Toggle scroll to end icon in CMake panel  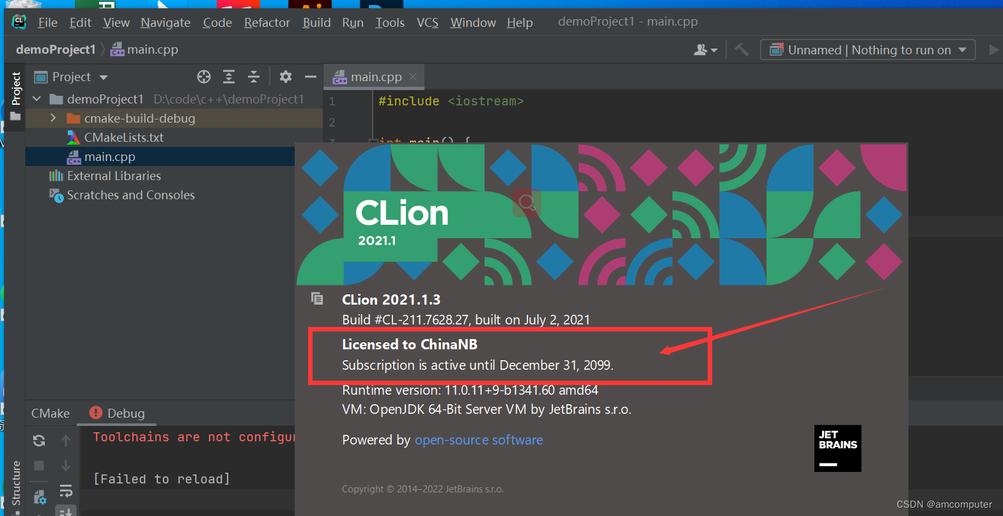point(66,512)
